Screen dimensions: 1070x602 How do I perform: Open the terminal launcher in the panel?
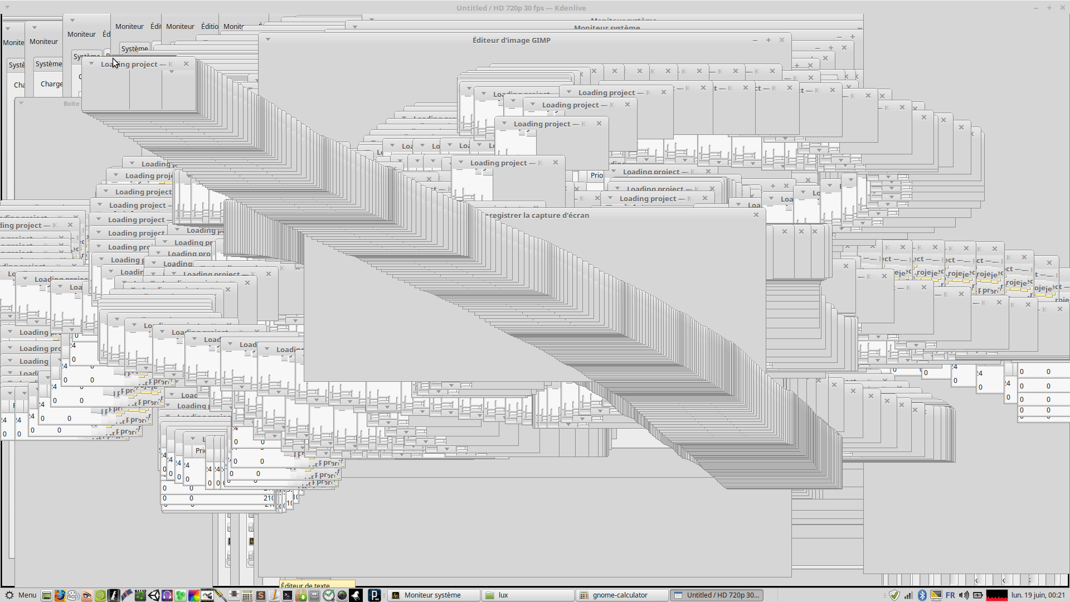pyautogui.click(x=288, y=595)
